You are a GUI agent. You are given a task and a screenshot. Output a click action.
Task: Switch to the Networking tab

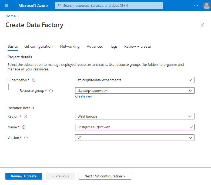(70, 46)
